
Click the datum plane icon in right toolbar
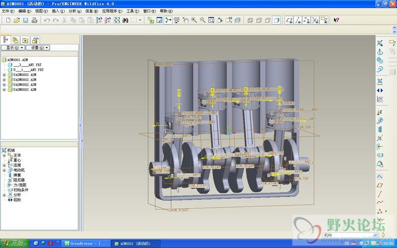pyautogui.click(x=380, y=185)
